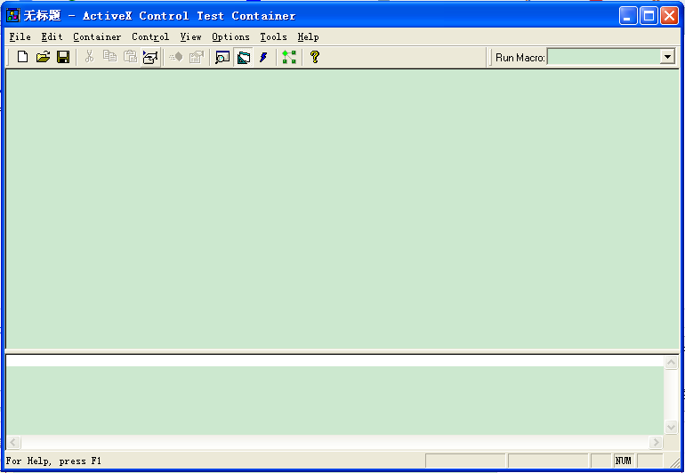Click the grayed Properties icon

point(197,57)
